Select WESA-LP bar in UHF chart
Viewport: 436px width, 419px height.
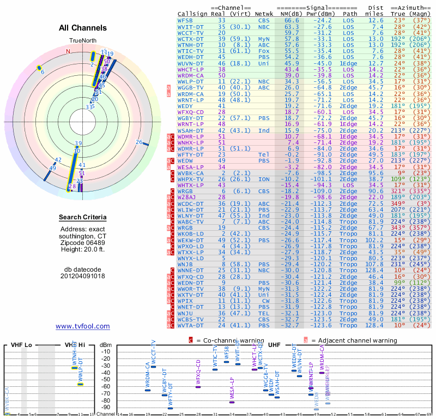click(x=232, y=402)
